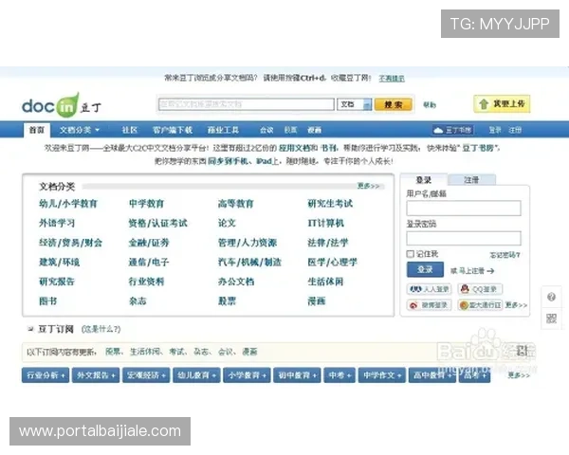The width and height of the screenshot is (569, 455).
Task: Open 漫画 in navigation bar
Action: coord(314,130)
